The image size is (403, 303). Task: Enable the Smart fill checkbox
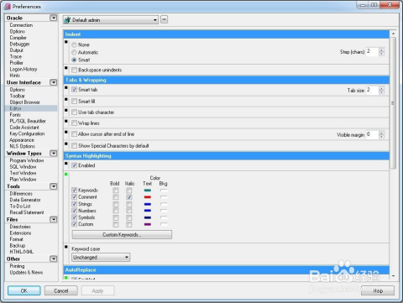(x=74, y=102)
